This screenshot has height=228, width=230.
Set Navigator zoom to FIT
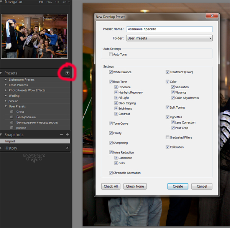(41, 2)
